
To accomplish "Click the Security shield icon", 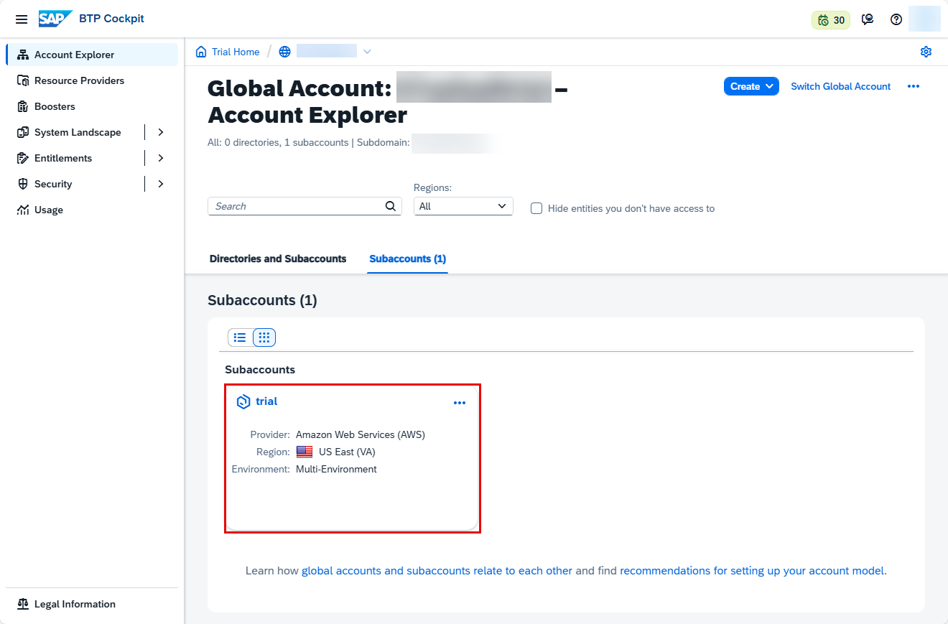I will pos(22,184).
